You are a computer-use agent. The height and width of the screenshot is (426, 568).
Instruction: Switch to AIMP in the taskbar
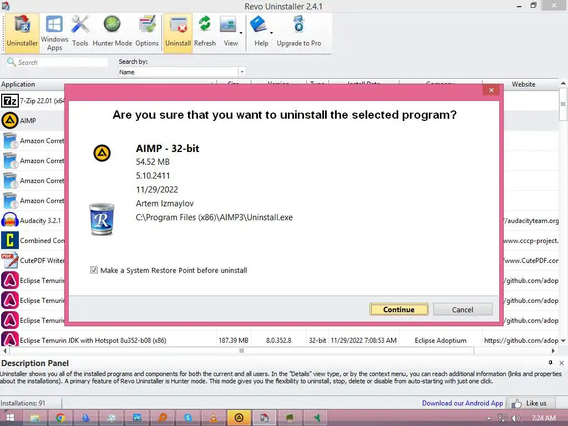click(x=239, y=418)
